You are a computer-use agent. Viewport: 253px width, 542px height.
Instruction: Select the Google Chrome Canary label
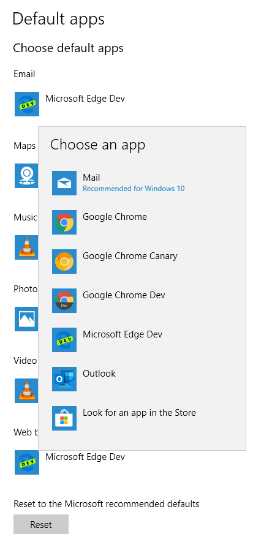pyautogui.click(x=130, y=256)
